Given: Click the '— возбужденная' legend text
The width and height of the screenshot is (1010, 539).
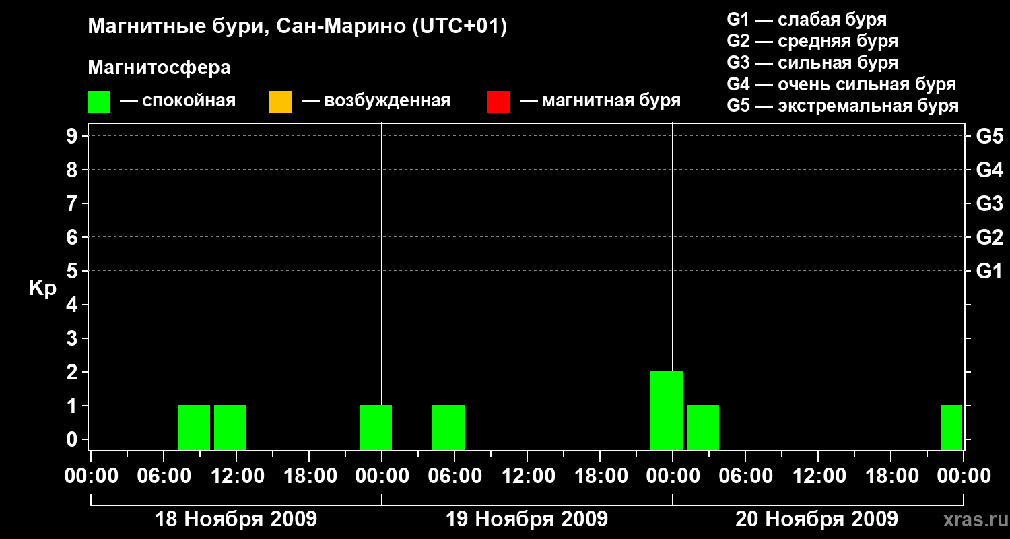Looking at the screenshot, I should click(x=376, y=102).
